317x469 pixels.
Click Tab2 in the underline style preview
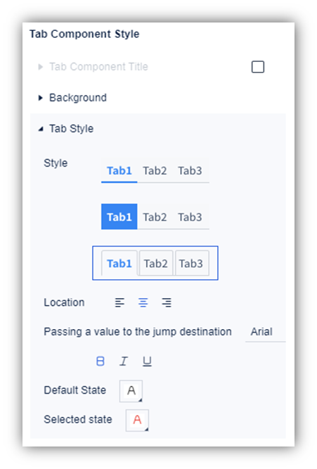coord(155,171)
